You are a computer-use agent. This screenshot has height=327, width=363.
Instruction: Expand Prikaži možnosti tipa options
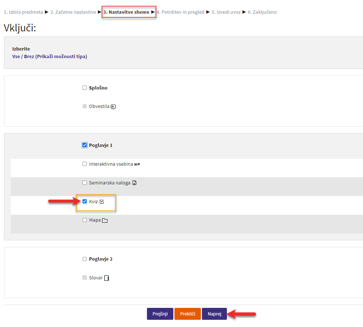[x=61, y=56]
